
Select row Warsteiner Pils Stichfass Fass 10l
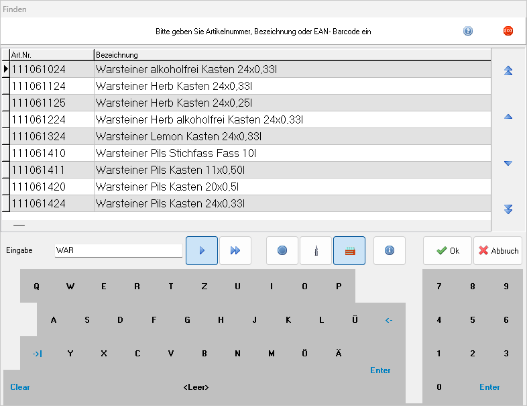pyautogui.click(x=176, y=153)
